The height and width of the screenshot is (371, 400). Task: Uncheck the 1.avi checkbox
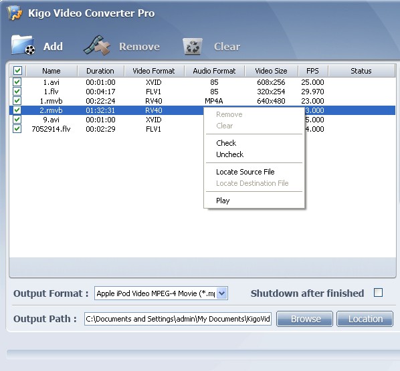tap(17, 82)
